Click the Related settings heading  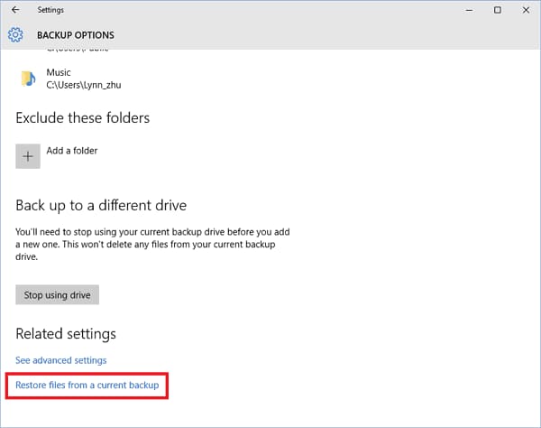click(66, 334)
